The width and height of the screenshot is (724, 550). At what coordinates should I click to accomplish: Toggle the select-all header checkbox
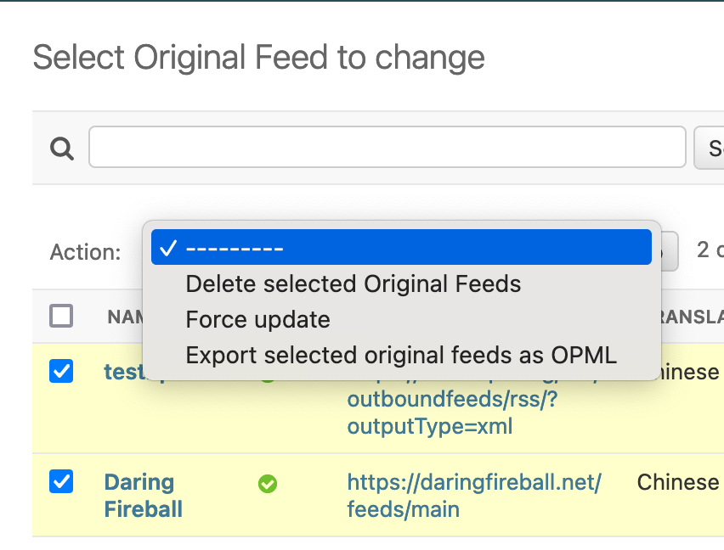click(x=61, y=317)
